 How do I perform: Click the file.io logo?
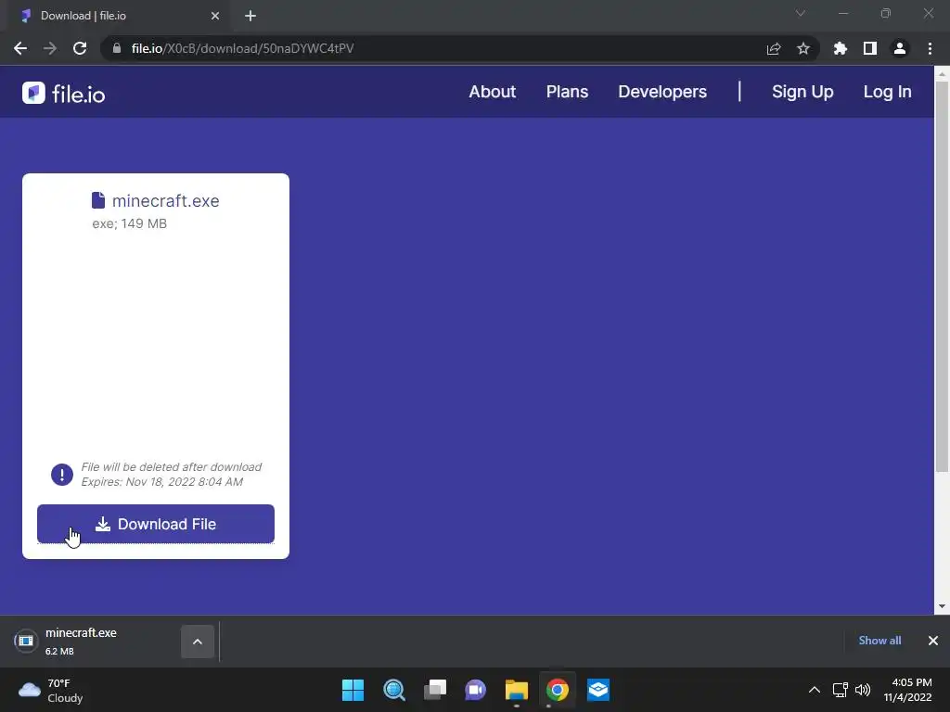pos(64,94)
